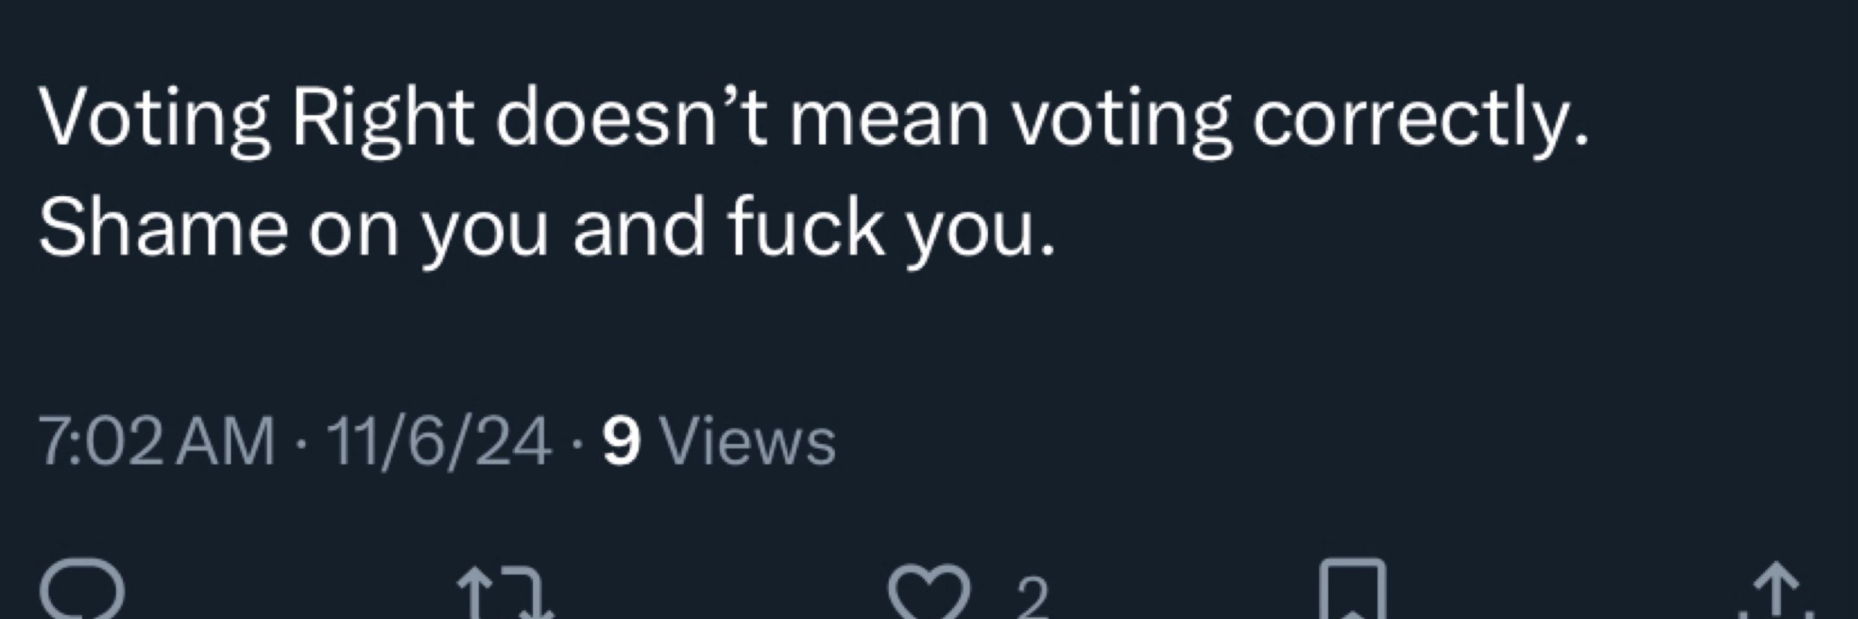The image size is (1858, 619).
Task: Click the word "correctly." in the post
Action: tap(1421, 123)
